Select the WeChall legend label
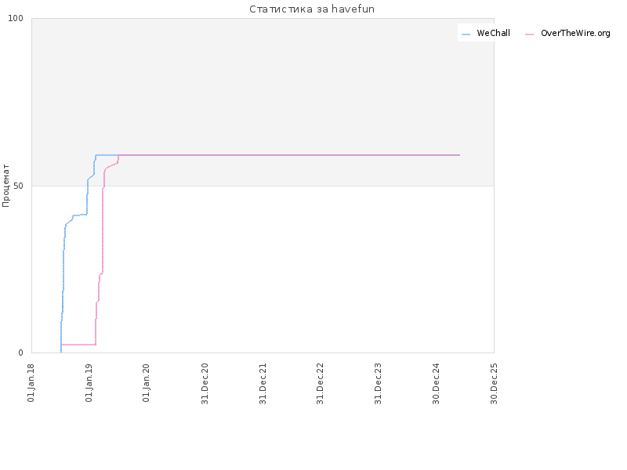 point(494,33)
